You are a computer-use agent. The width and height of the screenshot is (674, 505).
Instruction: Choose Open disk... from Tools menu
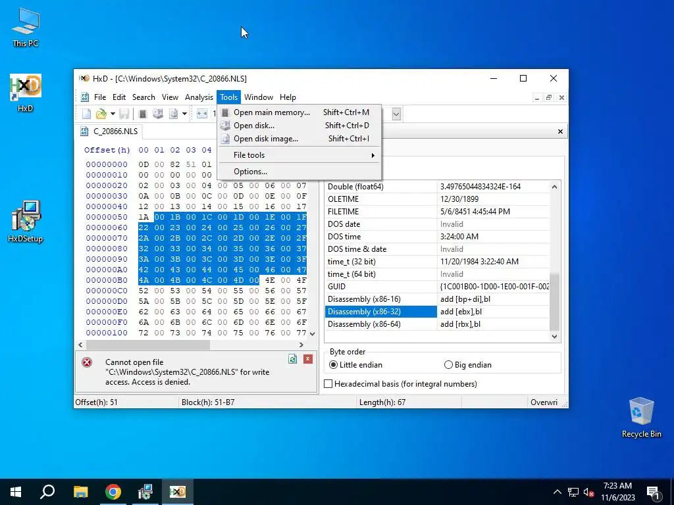coord(299,126)
